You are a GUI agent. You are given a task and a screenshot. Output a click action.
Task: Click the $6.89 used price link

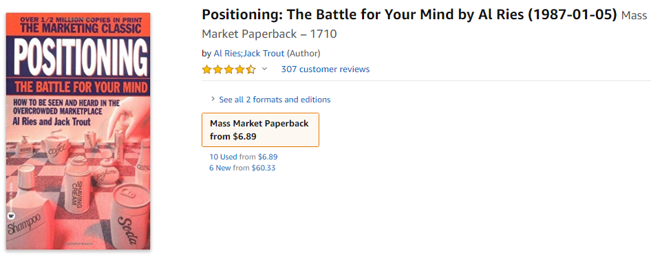point(268,157)
